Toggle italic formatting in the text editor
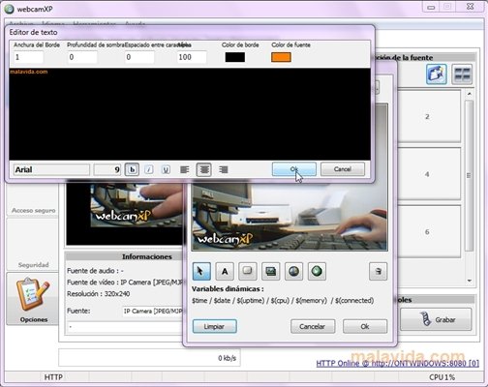 (149, 169)
